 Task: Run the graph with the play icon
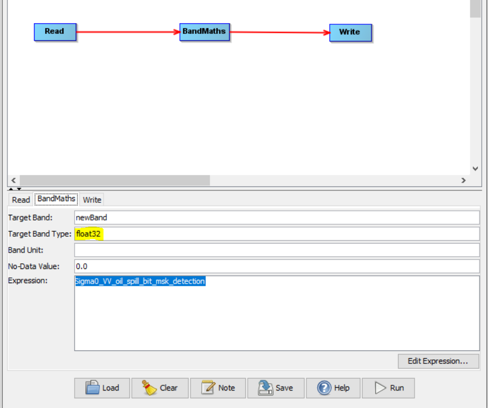point(390,388)
